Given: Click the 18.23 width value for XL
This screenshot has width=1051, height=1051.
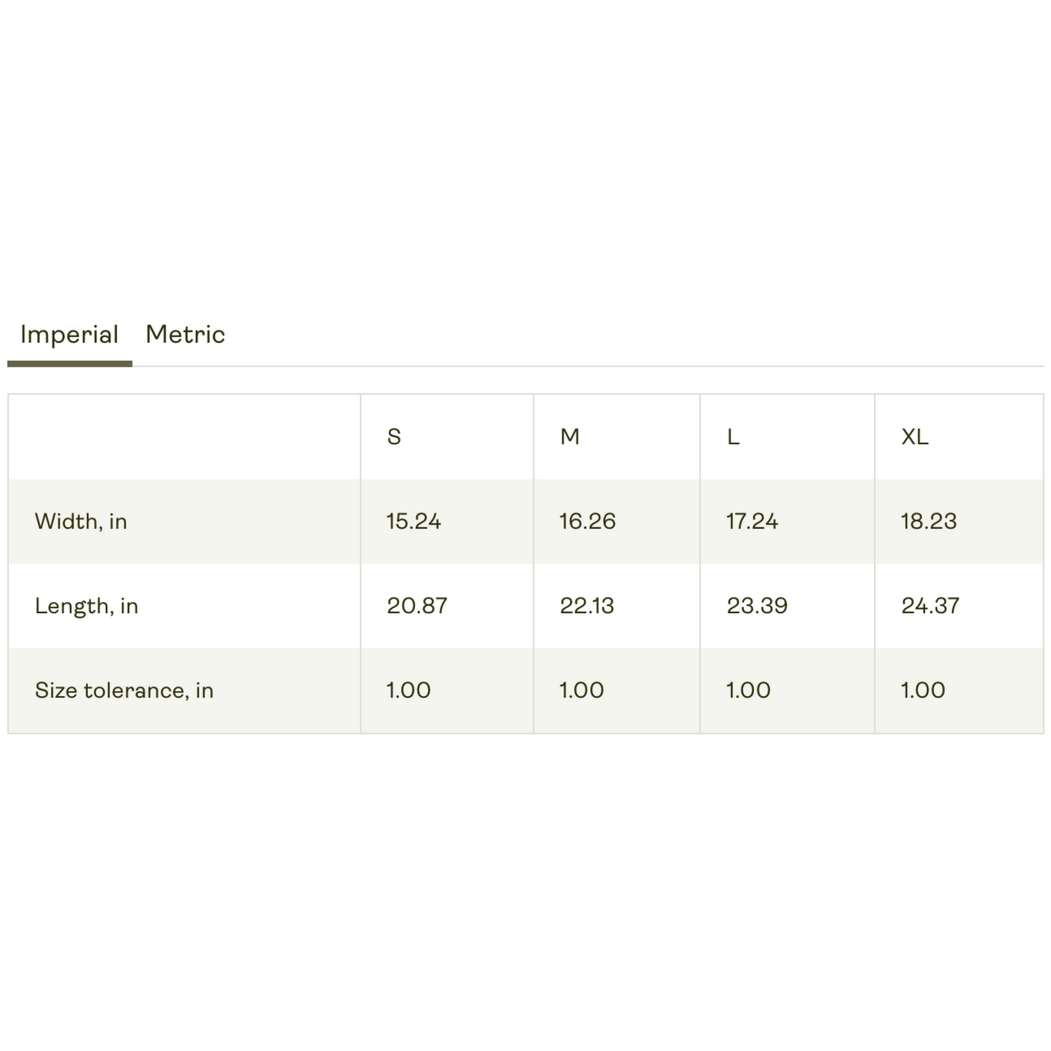Looking at the screenshot, I should 928,521.
